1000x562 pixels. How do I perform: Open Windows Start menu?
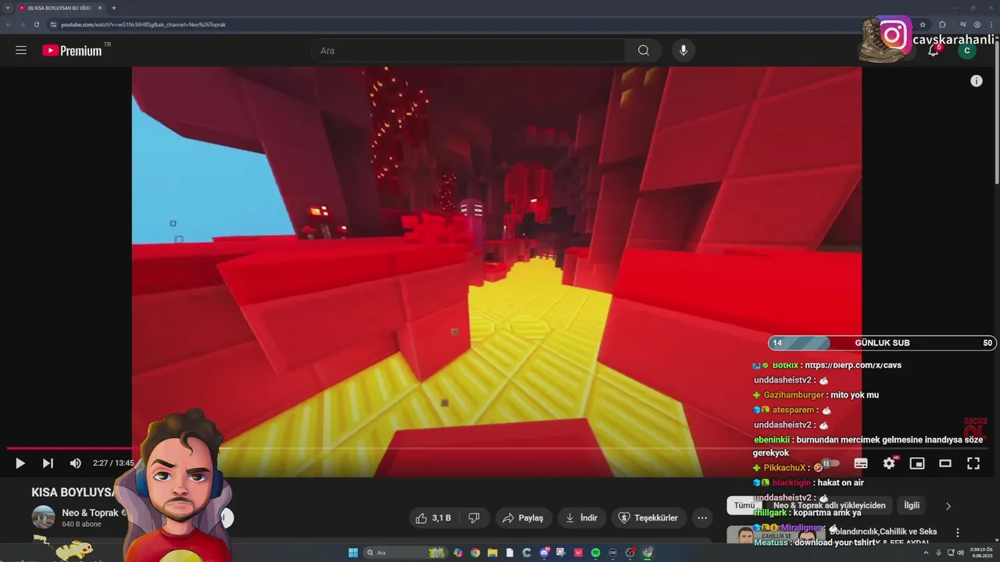[353, 553]
